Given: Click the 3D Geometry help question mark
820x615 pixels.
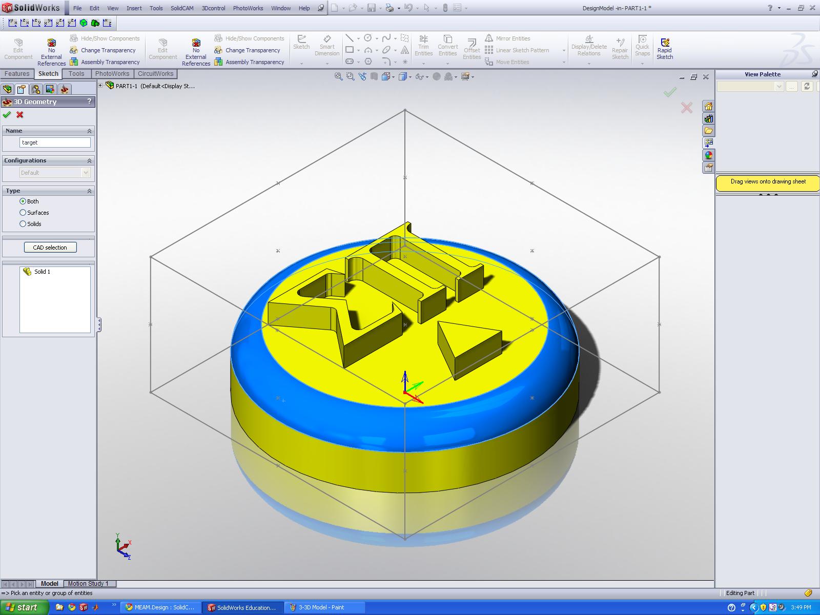Looking at the screenshot, I should [89, 101].
